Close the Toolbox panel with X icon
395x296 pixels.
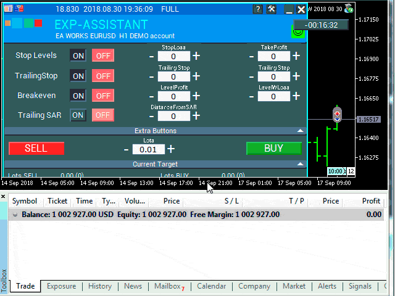3,197
